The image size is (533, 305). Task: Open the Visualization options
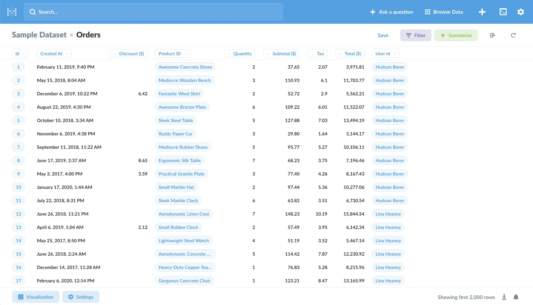click(36, 297)
